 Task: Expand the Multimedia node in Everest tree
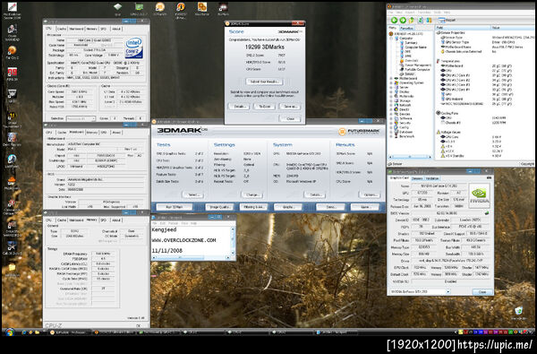391,96
